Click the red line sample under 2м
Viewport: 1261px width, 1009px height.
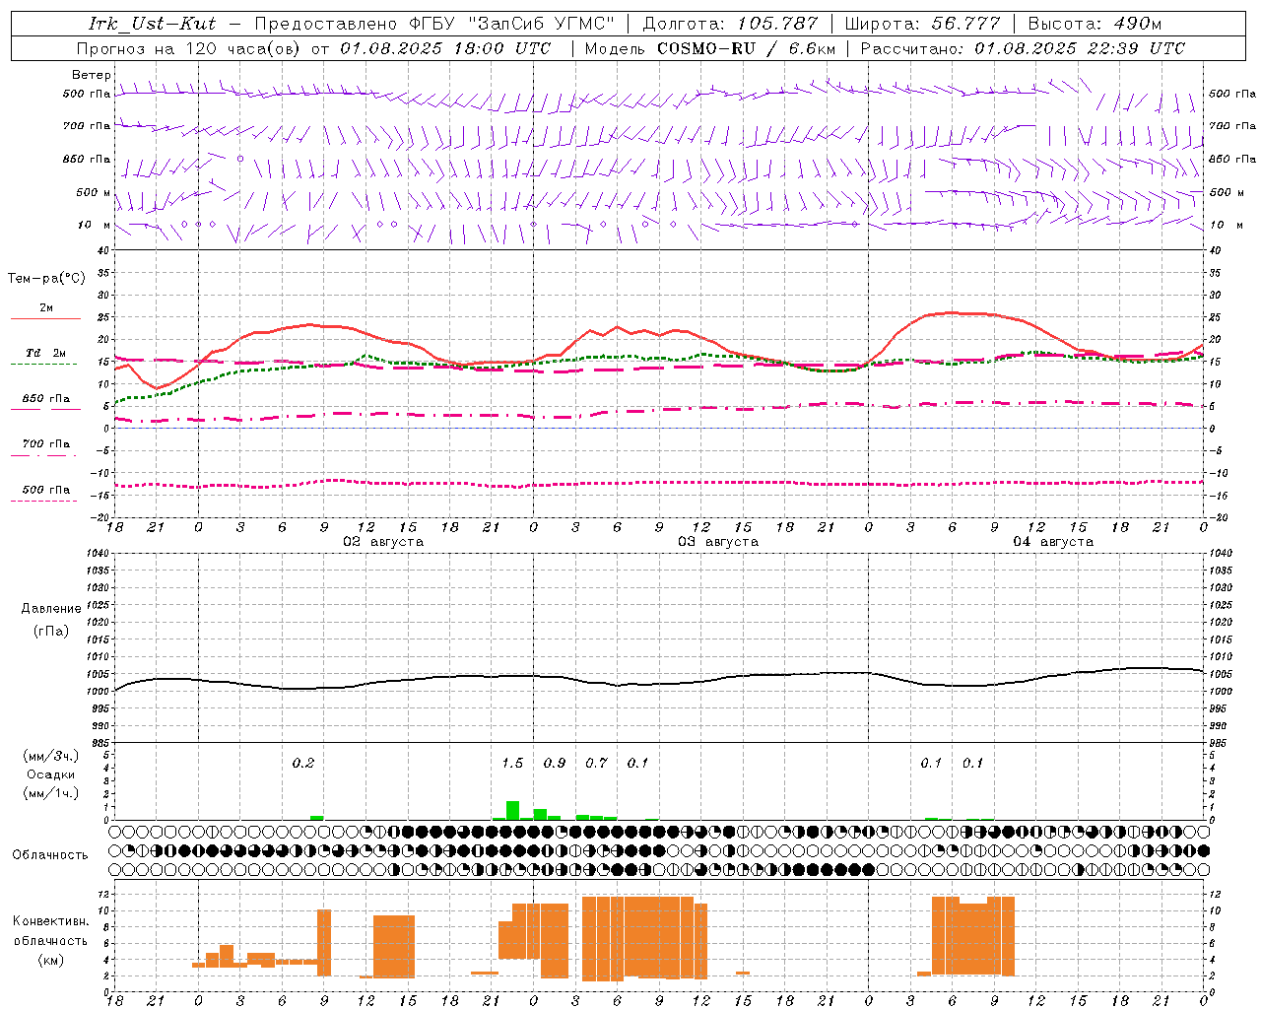45,319
